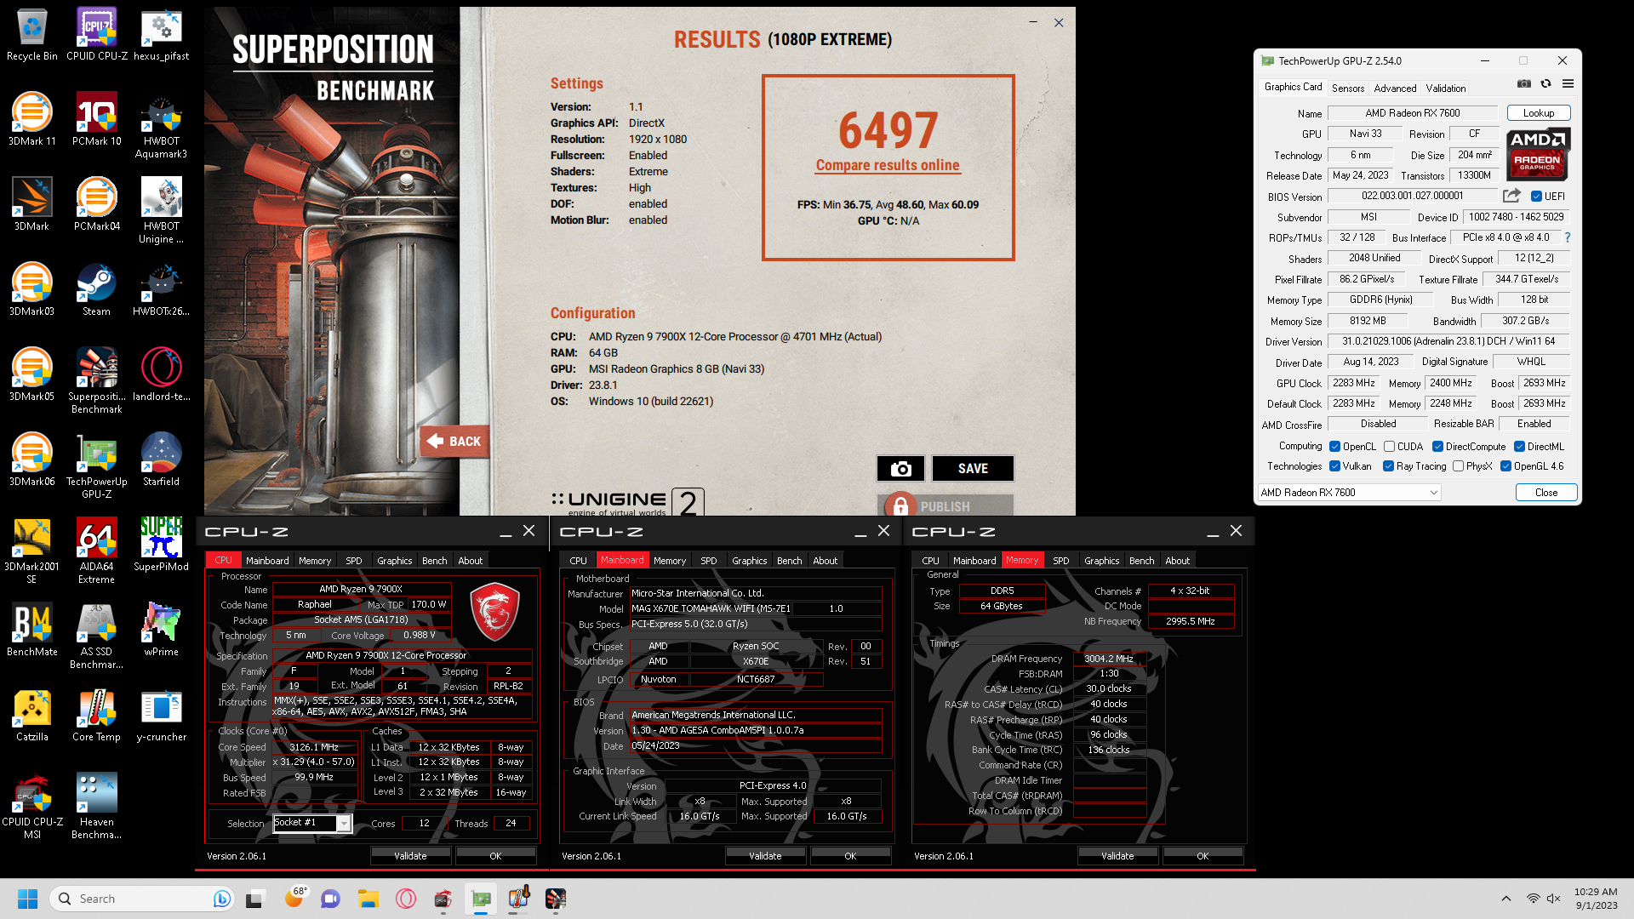Open hexus_pifast desktop shortcut

coord(161,36)
